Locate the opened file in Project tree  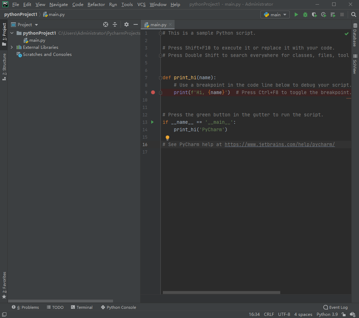[106, 24]
